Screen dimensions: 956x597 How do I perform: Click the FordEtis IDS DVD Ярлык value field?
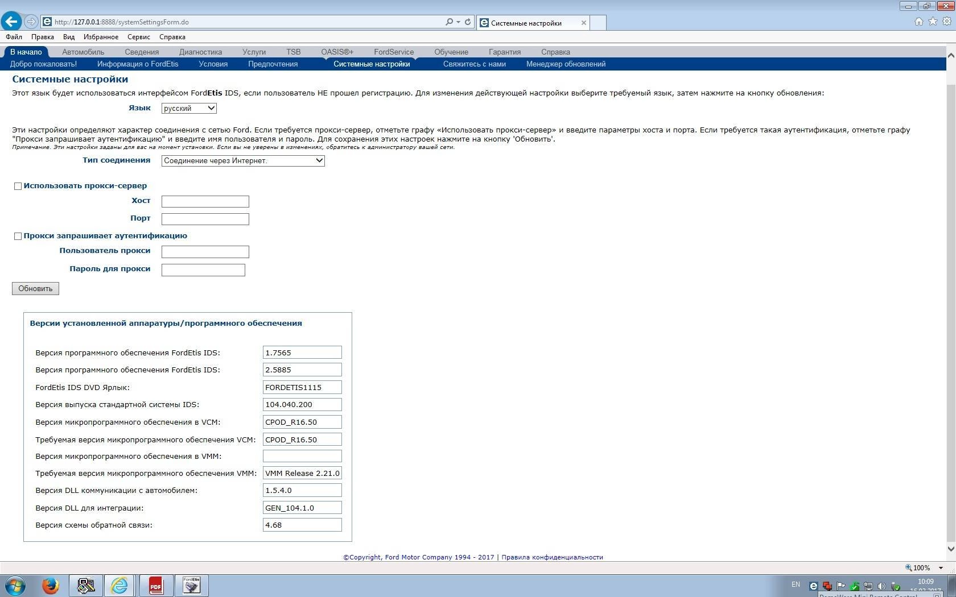click(302, 387)
